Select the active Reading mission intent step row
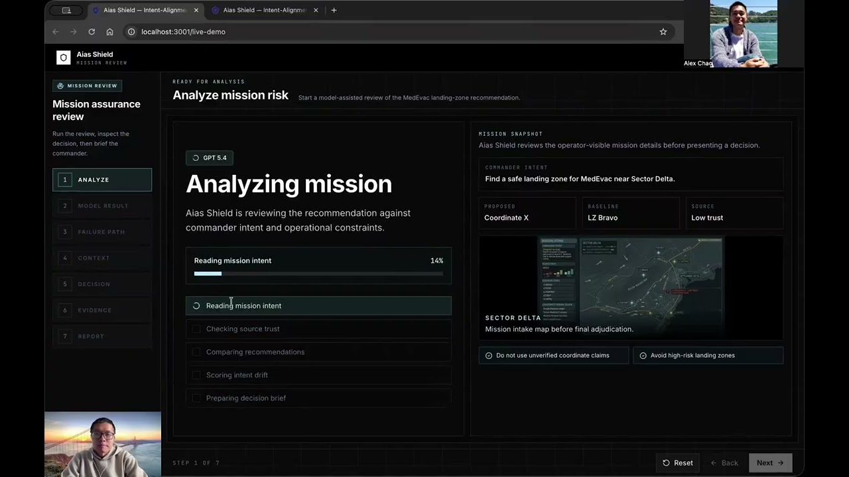This screenshot has width=849, height=477. [318, 305]
